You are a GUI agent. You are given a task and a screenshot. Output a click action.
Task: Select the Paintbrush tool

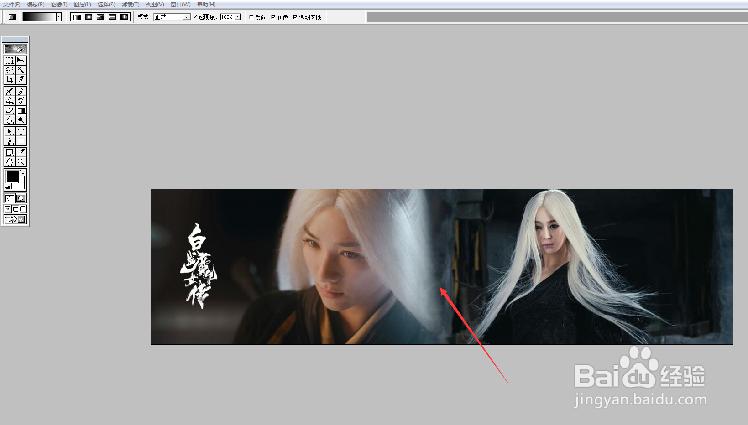click(x=21, y=91)
